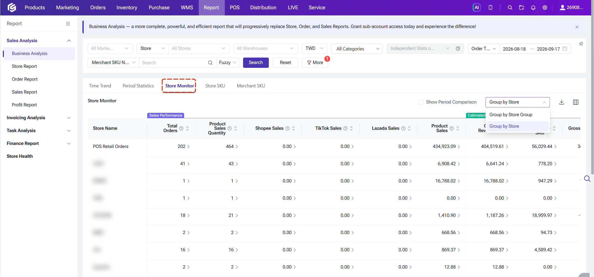Open Total Orders 202 for POS Retail Orders
594x277 pixels.
(184, 146)
